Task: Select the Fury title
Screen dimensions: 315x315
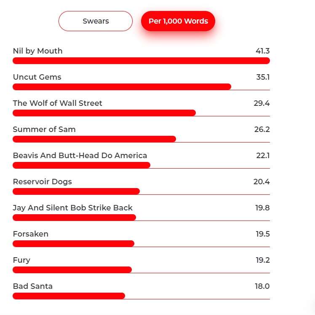Action: (x=21, y=260)
